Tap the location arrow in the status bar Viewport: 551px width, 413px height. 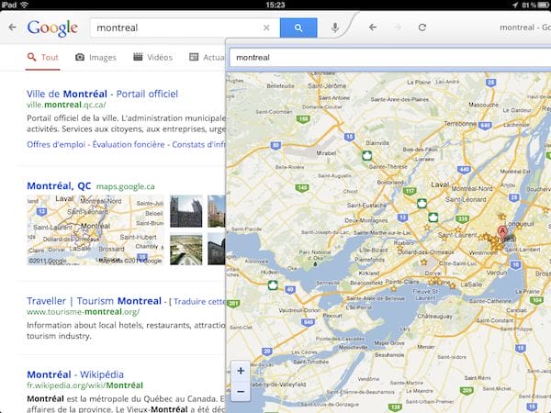pos(515,5)
